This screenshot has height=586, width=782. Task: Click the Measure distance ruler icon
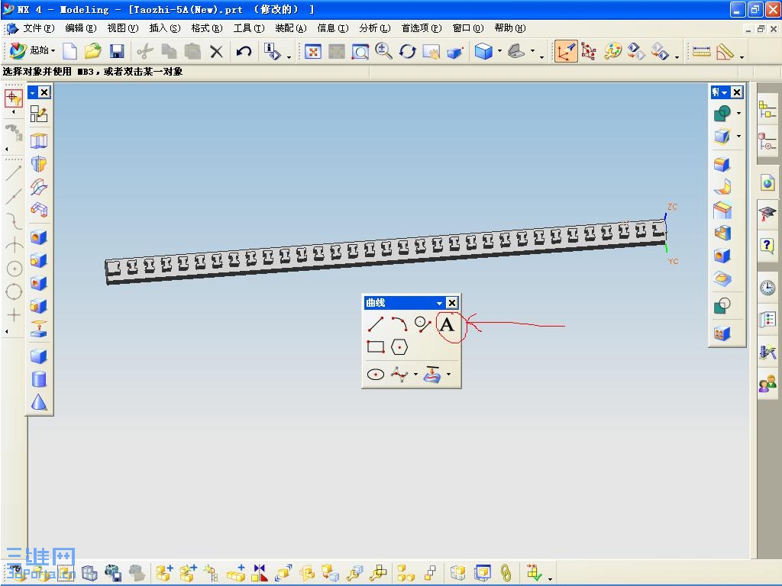pos(701,51)
